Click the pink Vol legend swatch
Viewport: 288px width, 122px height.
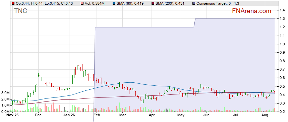86,3
